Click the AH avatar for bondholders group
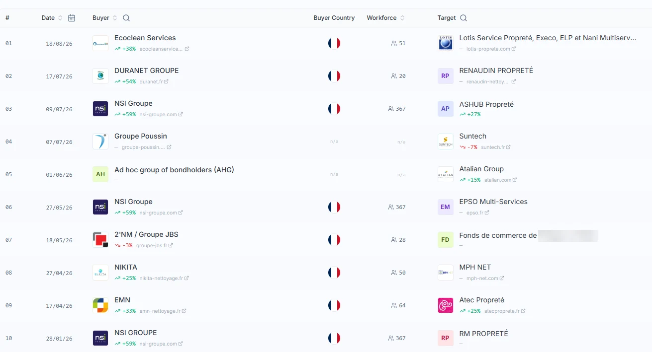The width and height of the screenshot is (652, 352). [x=100, y=174]
